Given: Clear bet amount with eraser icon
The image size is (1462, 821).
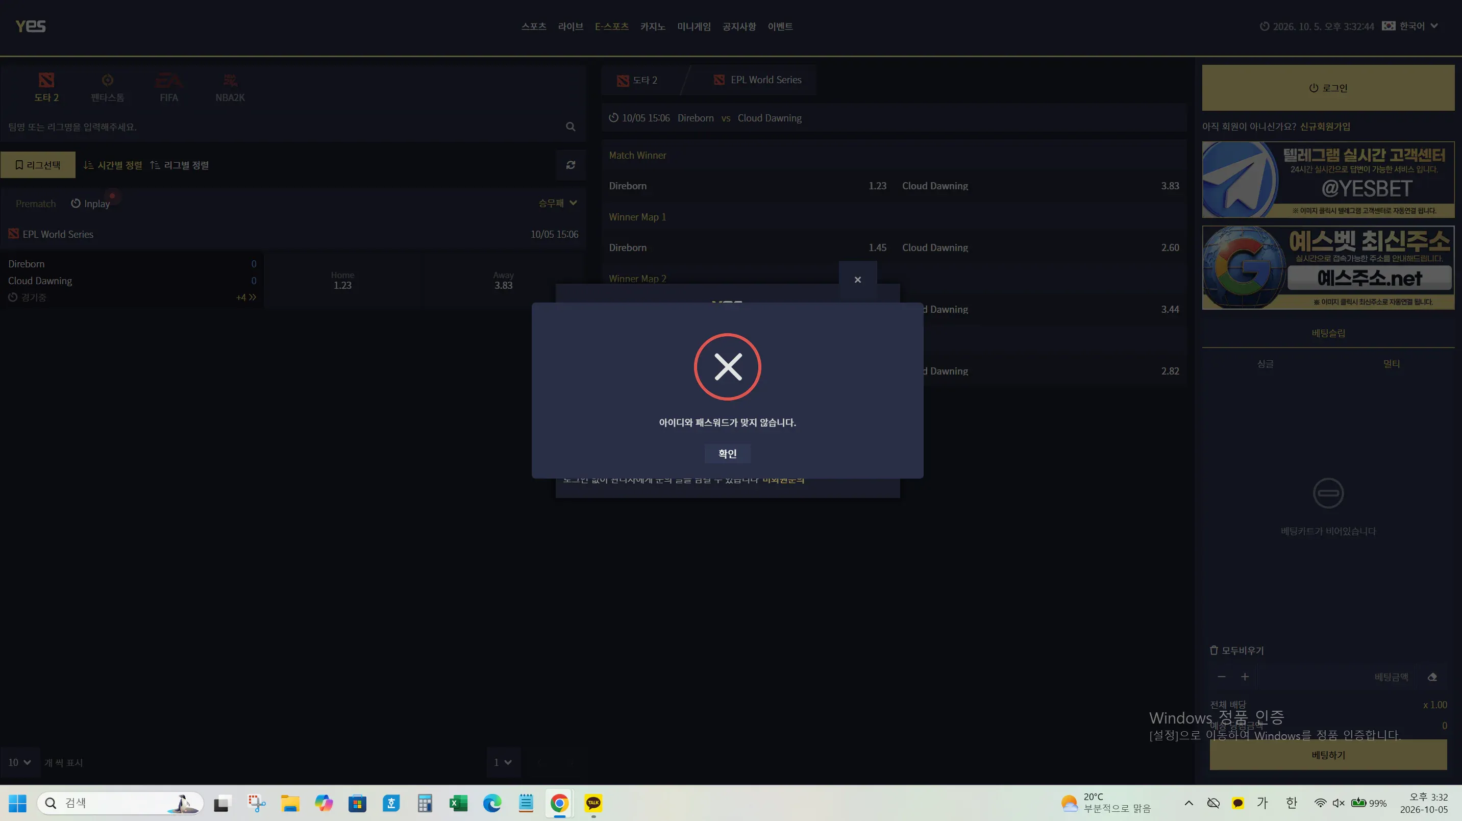Looking at the screenshot, I should [1432, 677].
